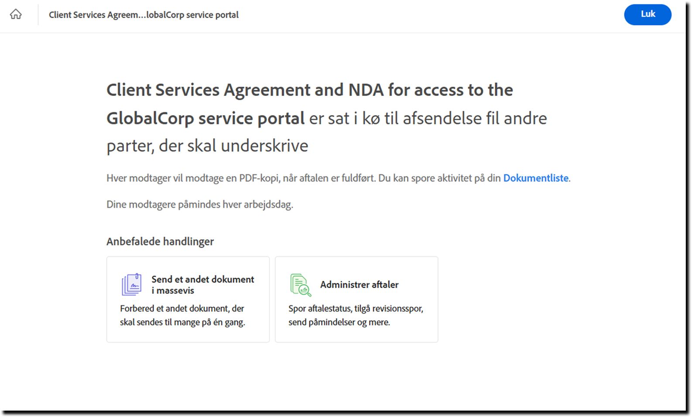Click "send påmindelser og mere" text line
This screenshot has width=698, height=418.
tap(339, 323)
